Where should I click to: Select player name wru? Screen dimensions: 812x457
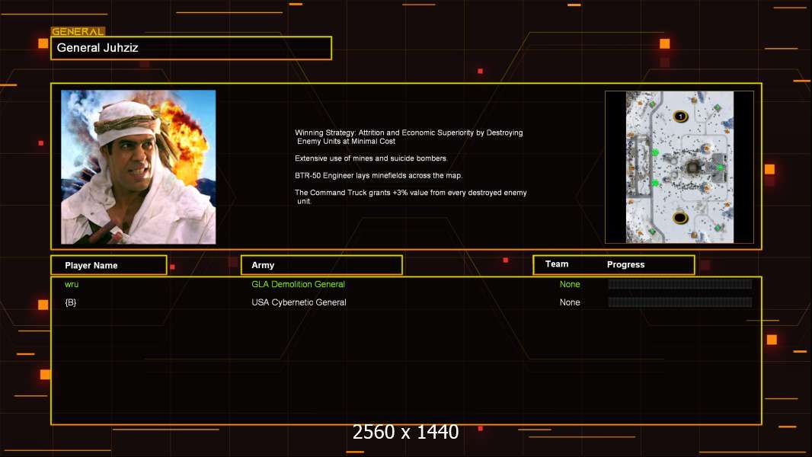point(72,284)
